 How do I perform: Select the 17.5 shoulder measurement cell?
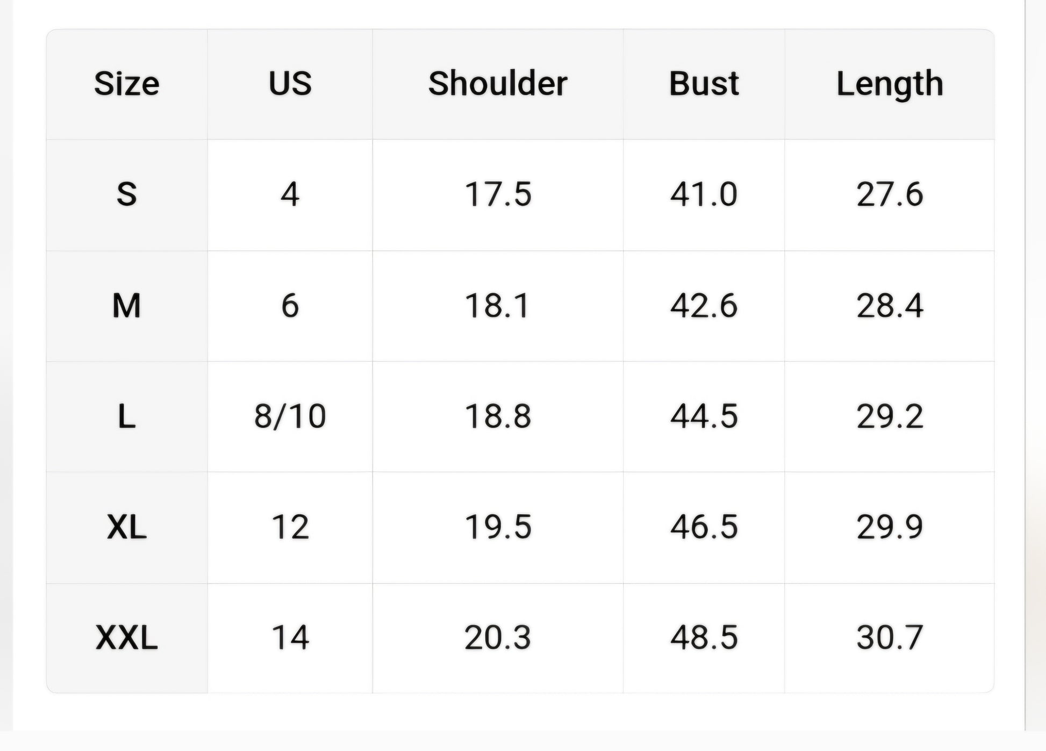[x=498, y=194]
